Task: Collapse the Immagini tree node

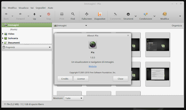Action: (x=3, y=25)
